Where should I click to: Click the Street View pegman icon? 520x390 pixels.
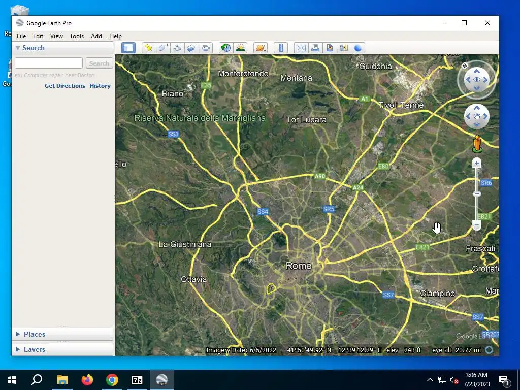click(477, 144)
